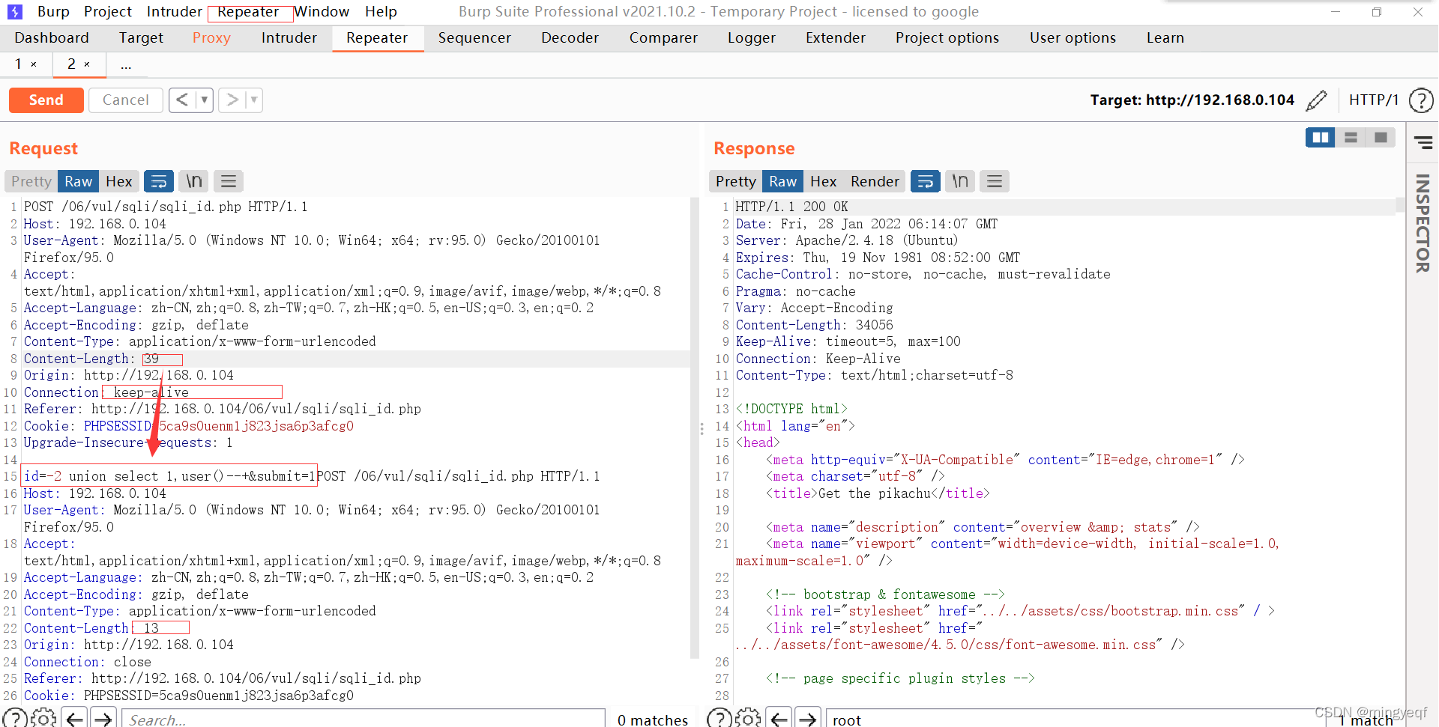Viewport: 1439px width, 727px height.
Task: Open the Project menu
Action: (x=108, y=12)
